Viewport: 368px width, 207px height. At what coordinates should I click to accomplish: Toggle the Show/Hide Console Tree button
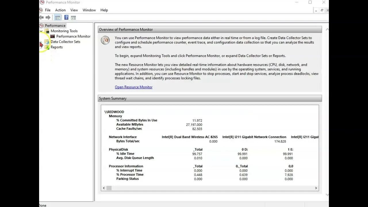[x=57, y=18]
